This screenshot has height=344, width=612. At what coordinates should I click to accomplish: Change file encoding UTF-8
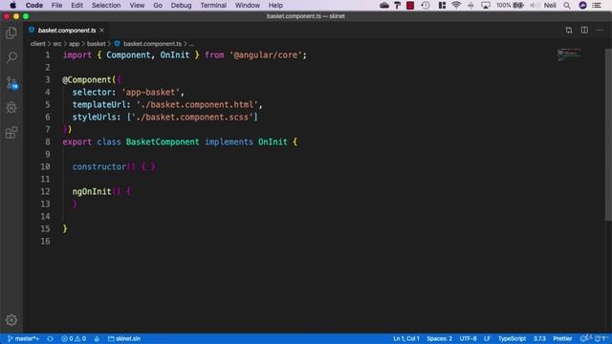(468, 338)
